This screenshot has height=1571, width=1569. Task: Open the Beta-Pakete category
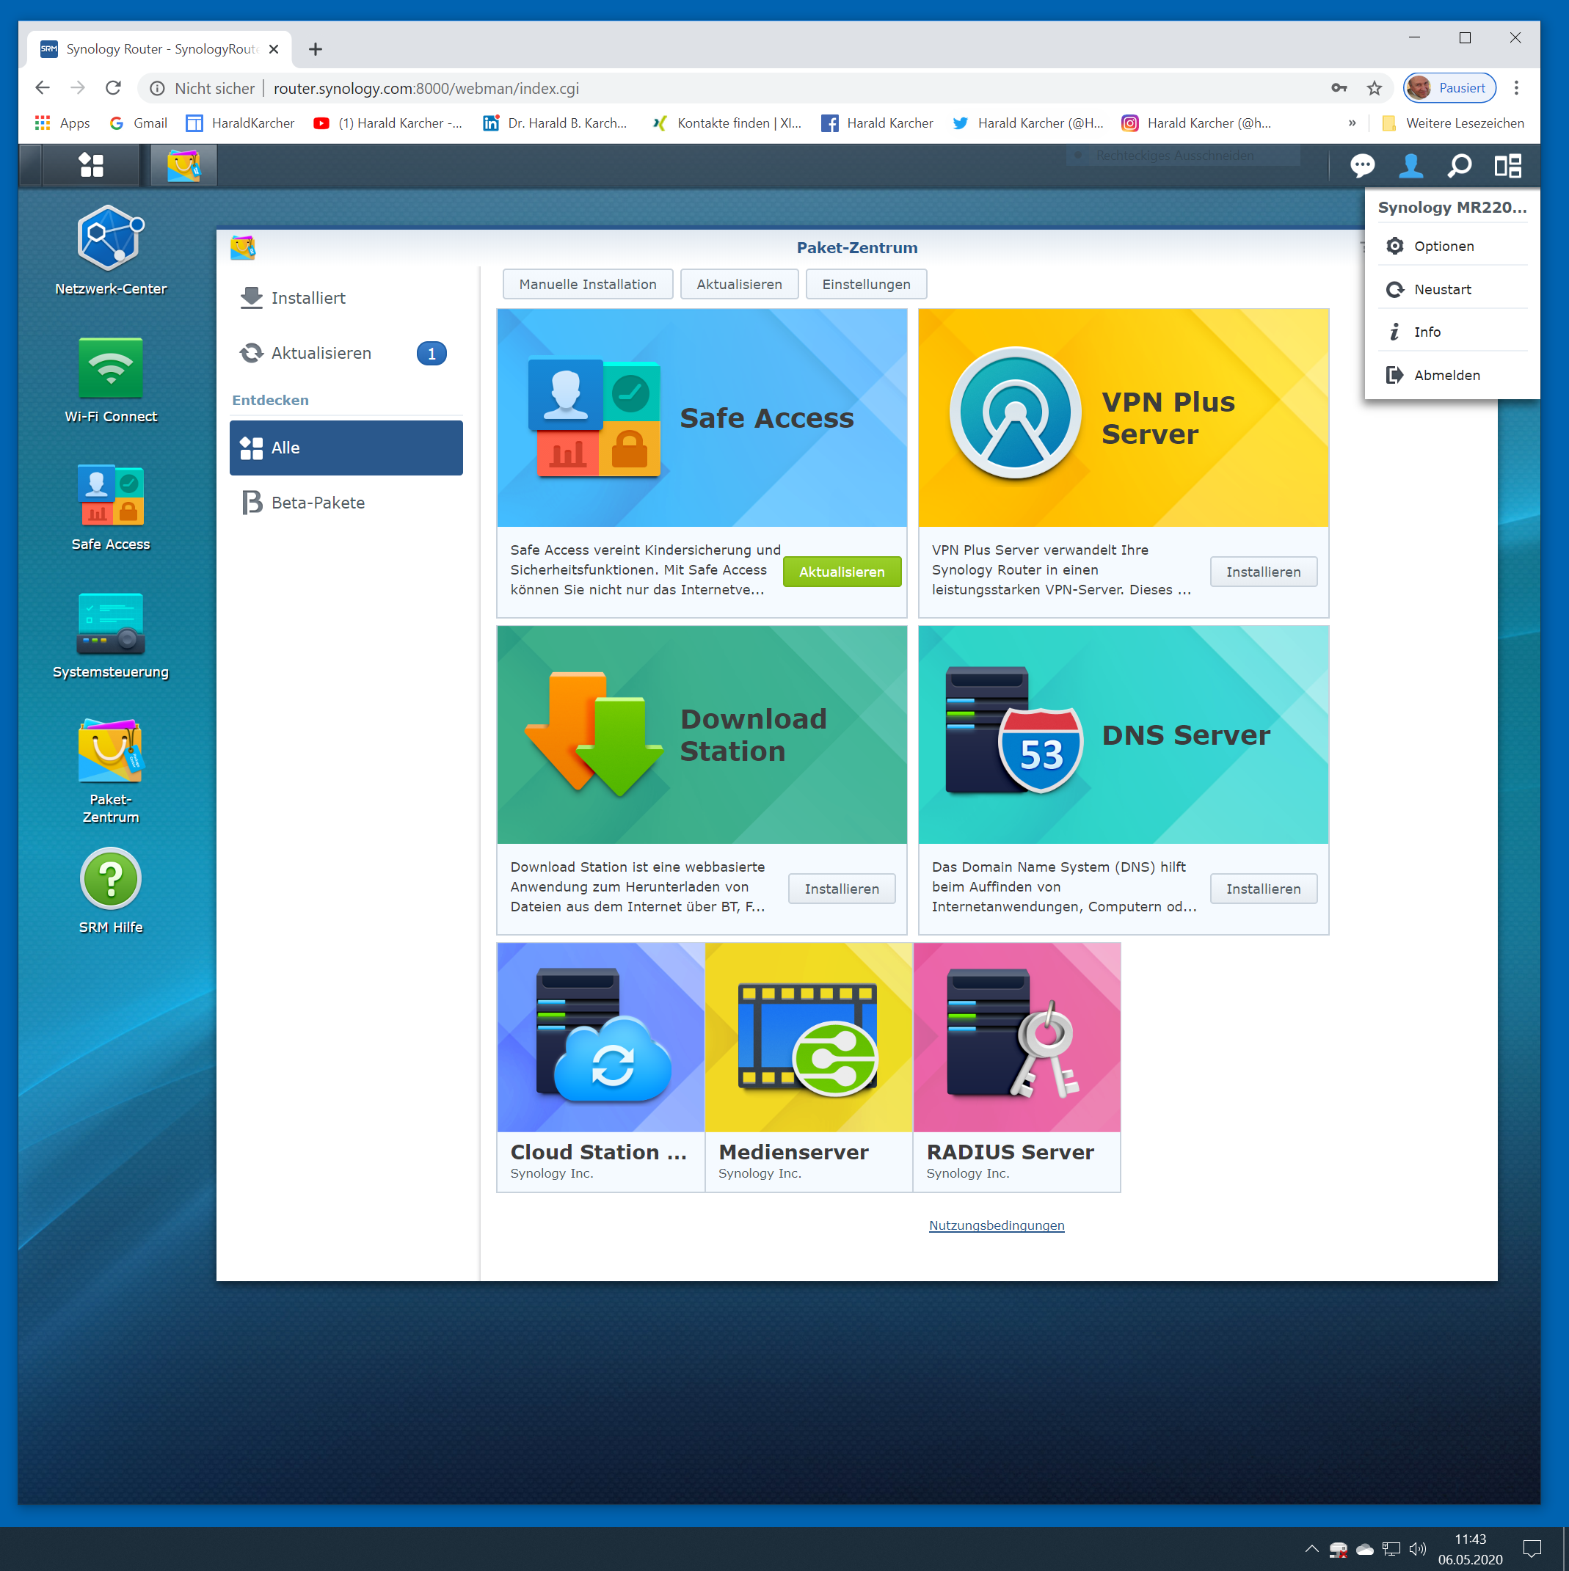[x=317, y=503]
